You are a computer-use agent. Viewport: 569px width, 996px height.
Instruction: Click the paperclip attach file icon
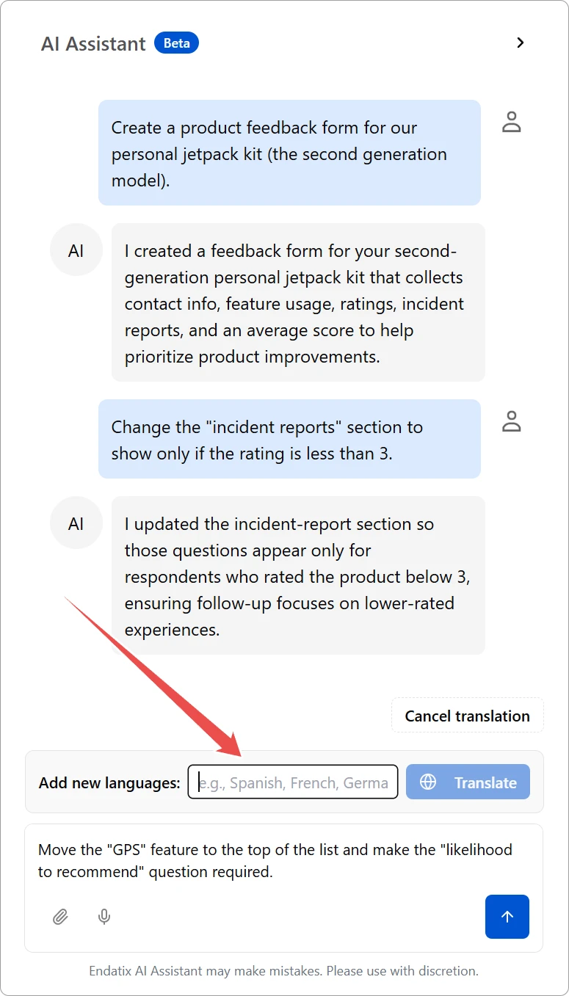[x=60, y=916]
